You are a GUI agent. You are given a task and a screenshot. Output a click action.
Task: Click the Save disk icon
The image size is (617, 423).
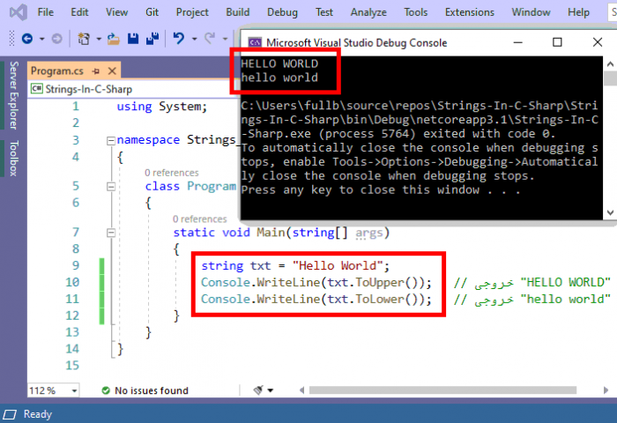coord(133,39)
